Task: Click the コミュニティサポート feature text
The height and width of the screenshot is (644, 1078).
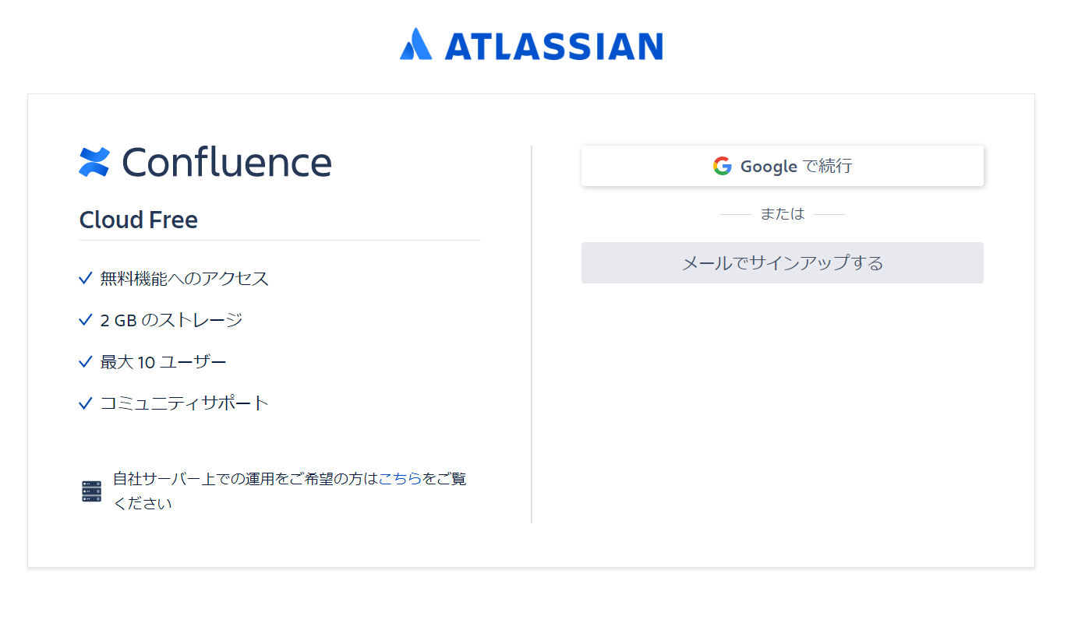Action: point(185,403)
